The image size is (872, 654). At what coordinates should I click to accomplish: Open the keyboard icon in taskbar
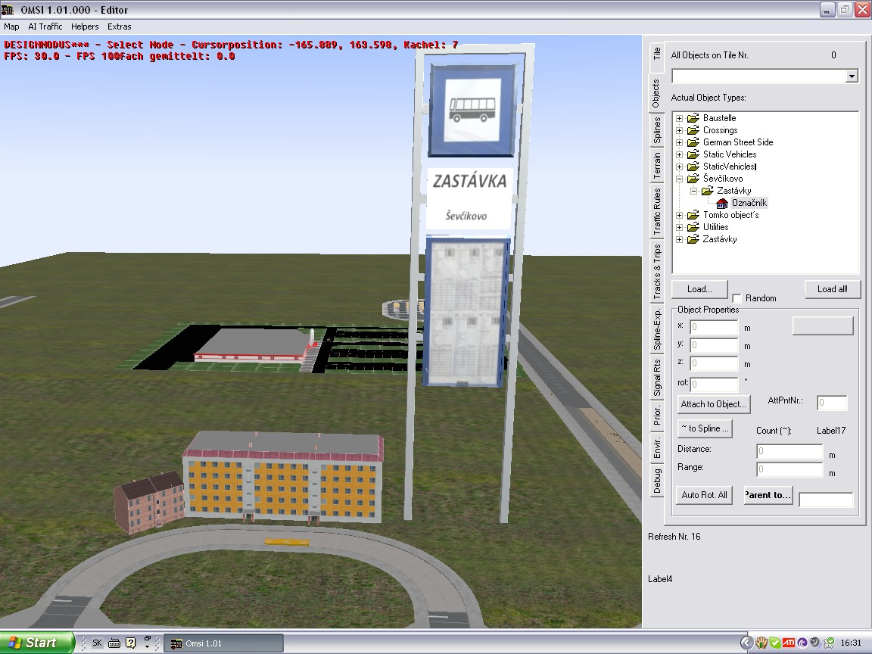(x=114, y=643)
